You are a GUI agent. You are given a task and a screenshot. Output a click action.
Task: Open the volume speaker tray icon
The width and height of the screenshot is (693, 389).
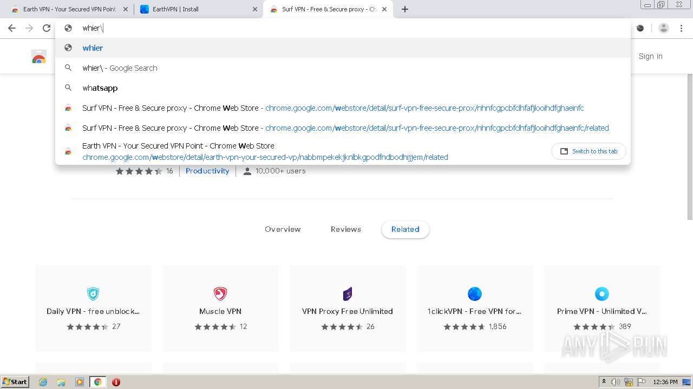(616, 382)
